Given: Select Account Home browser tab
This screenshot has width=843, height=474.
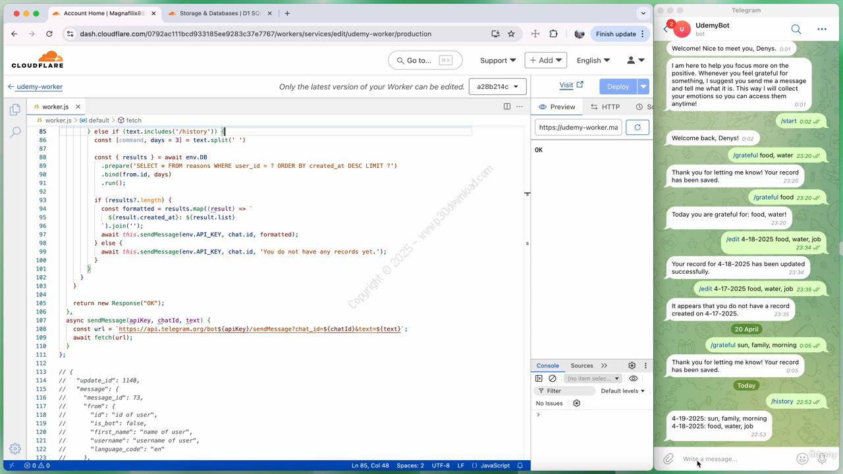Looking at the screenshot, I should [x=104, y=13].
